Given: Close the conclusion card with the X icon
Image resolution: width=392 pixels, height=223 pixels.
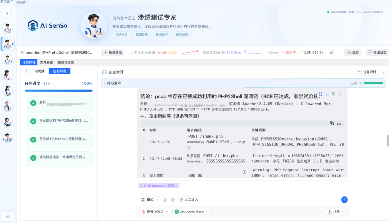Looking at the screenshot, I should tap(340, 94).
